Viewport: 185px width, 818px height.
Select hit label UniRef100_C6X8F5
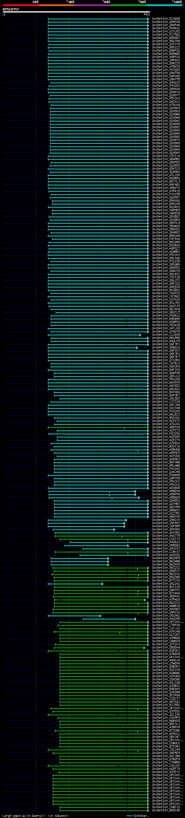click(166, 718)
